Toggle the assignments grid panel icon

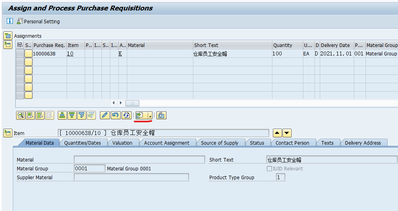(x=8, y=45)
